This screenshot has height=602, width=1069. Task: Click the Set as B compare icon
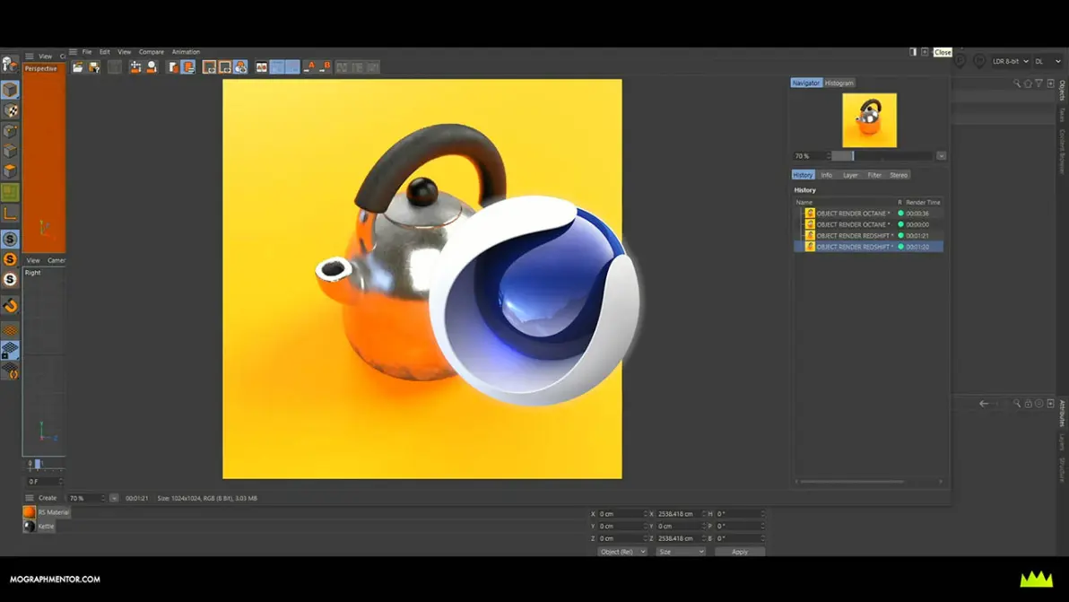tap(326, 66)
